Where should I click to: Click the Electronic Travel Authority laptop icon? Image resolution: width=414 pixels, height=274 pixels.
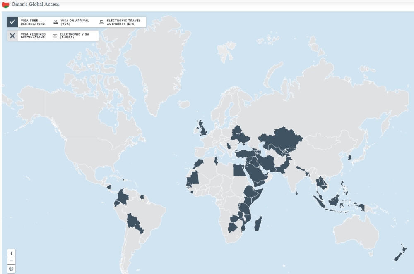(x=102, y=22)
